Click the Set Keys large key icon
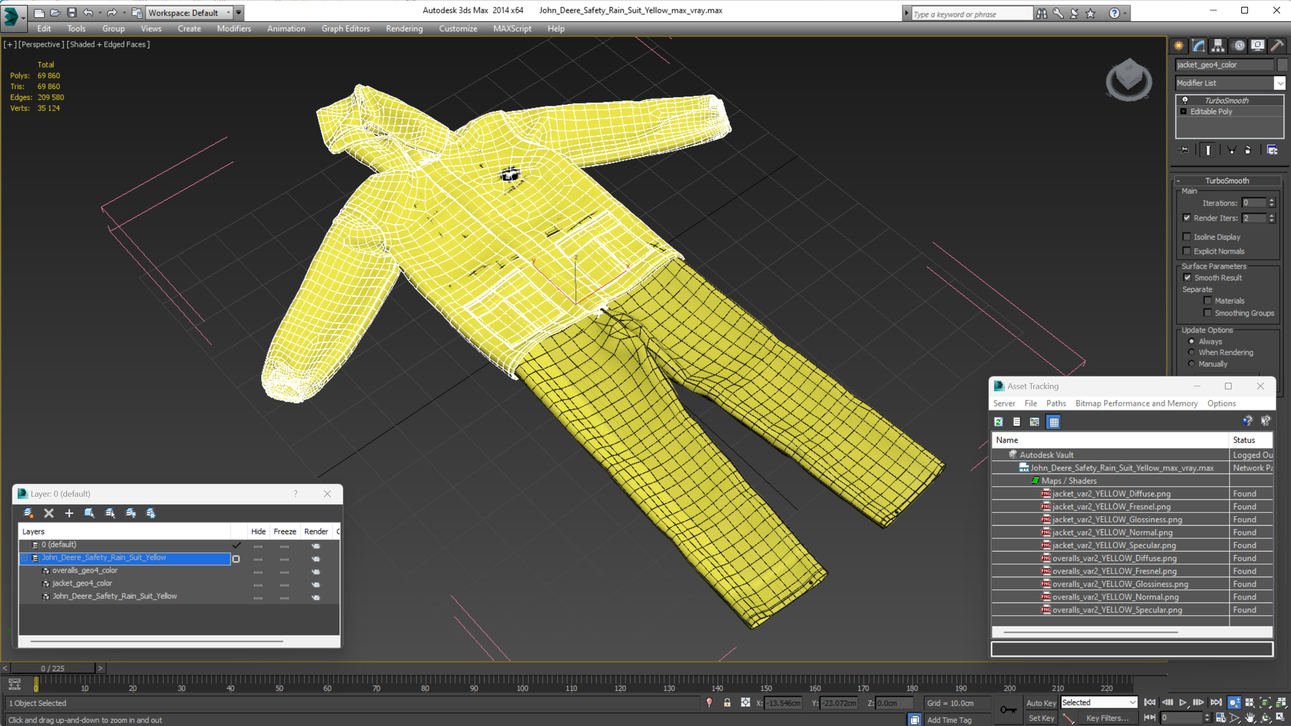Screen dimensions: 1291x726 1008,709
